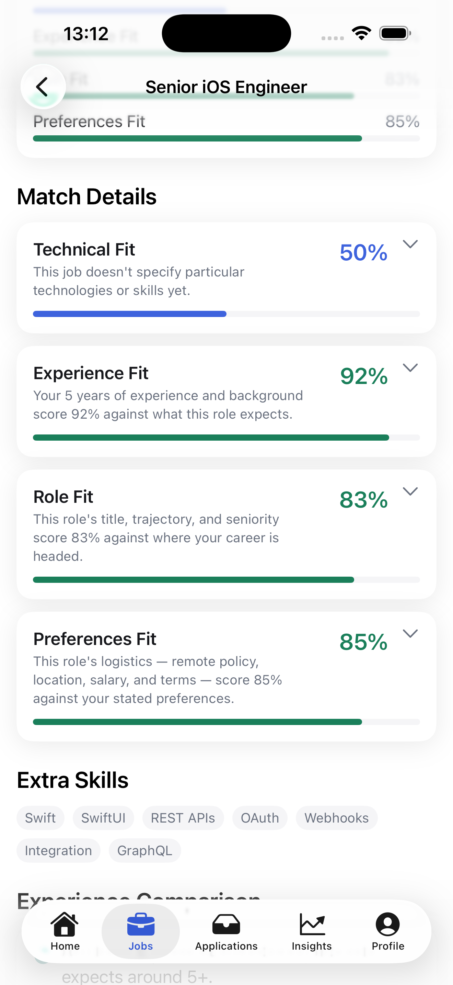Expand the Technical Fit chevron
The image size is (453, 985).
tap(410, 244)
